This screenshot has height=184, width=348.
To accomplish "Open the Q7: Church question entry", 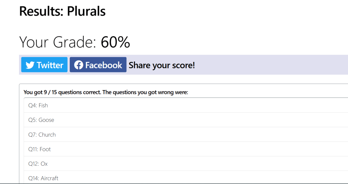I will pyautogui.click(x=42, y=135).
